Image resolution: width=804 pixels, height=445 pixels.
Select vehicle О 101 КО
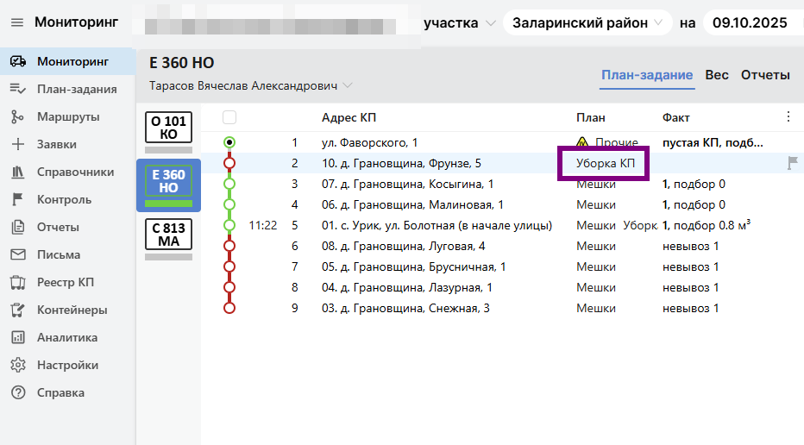[168, 128]
